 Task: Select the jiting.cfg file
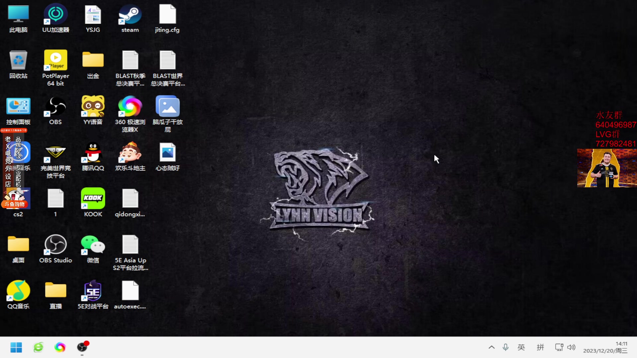167,15
